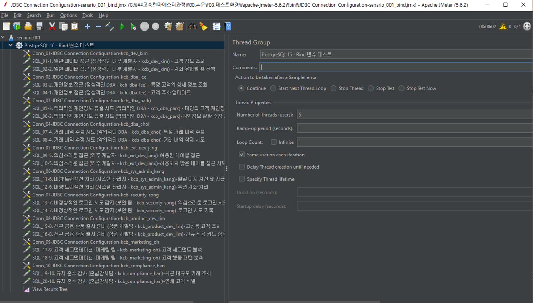Select Conn_04-JDBC Connection Configuration-kcb_dba_choi
Viewport: 533px width, 303px height.
(91, 124)
